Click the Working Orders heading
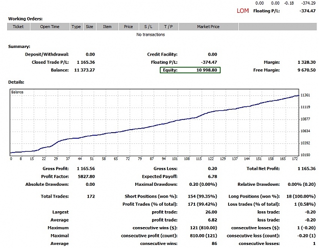The height and width of the screenshot is (248, 319). pos(26,19)
